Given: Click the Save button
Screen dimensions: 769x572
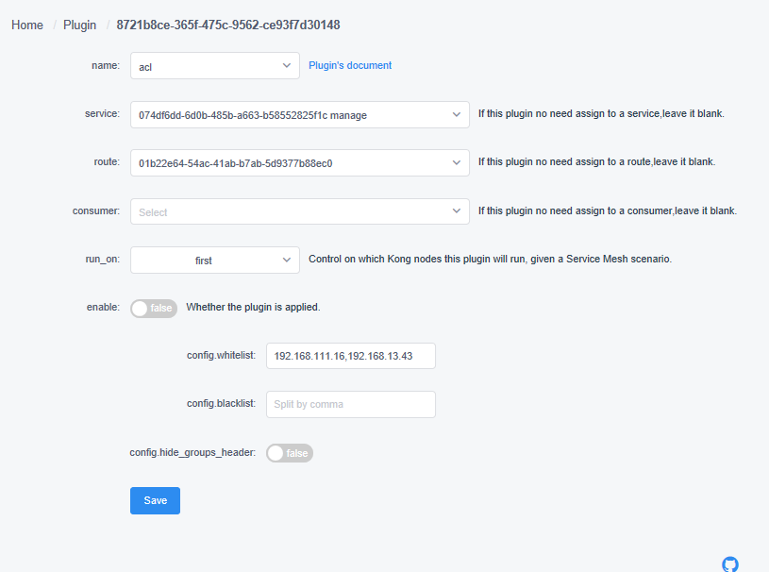Looking at the screenshot, I should 155,500.
